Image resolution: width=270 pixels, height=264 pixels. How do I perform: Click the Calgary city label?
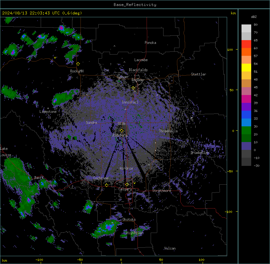(x=125, y=189)
